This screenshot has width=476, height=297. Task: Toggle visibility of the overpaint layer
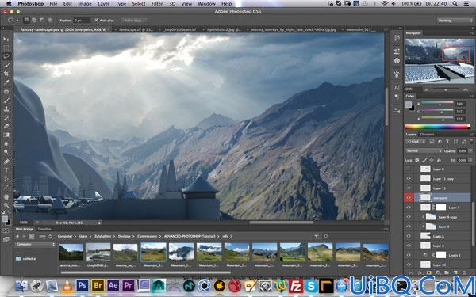(409, 198)
